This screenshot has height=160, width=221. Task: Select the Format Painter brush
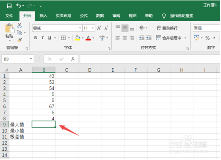pos(19,40)
